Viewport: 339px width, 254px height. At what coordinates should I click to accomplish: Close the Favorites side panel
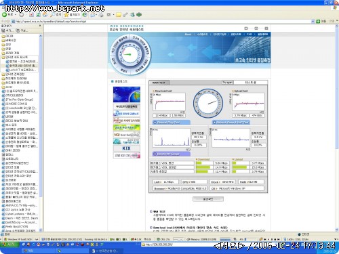(40, 26)
